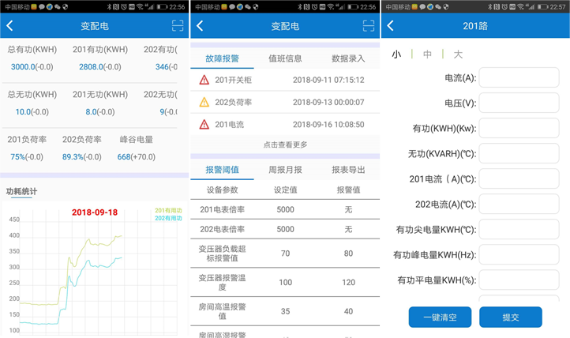570x338 pixels.
Task: Focus the 无功(KVARH) input field
Action: [519, 153]
